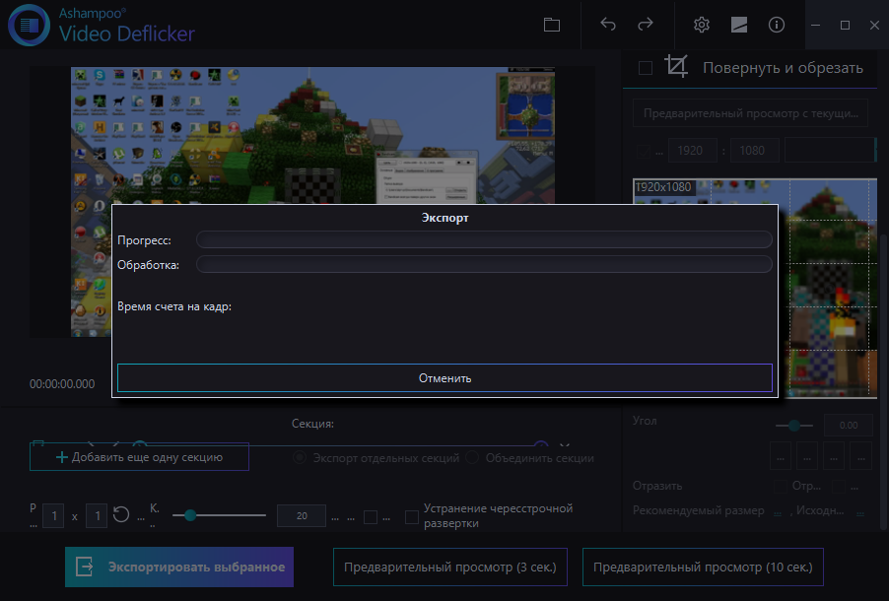Screen dimensions: 889x601
Task: Toggle the small checkbox right of value 20
Action: click(371, 516)
